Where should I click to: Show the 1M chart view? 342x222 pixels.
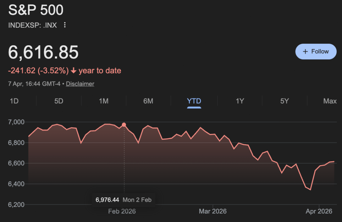(104, 101)
